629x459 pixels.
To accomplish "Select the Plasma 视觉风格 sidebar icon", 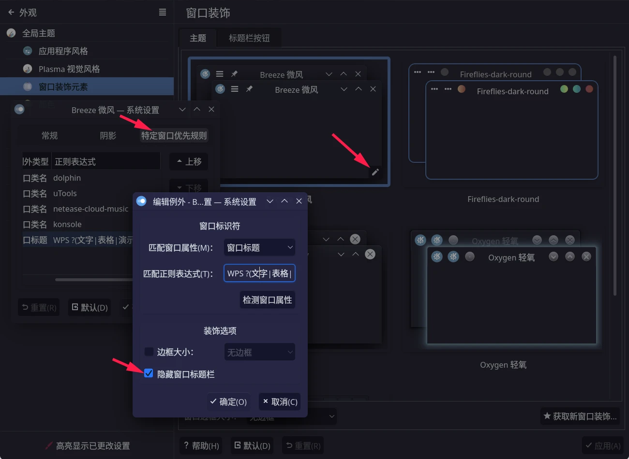I will click(x=28, y=69).
